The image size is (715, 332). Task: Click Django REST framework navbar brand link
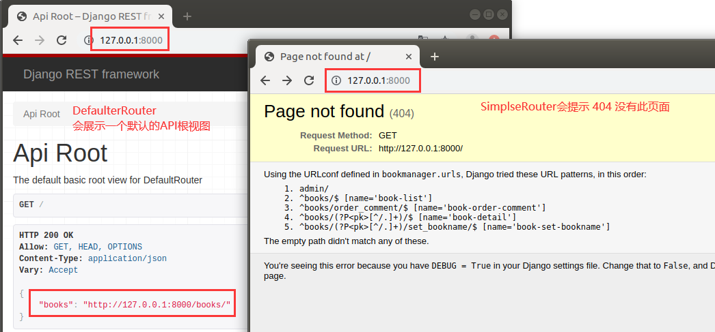[91, 74]
